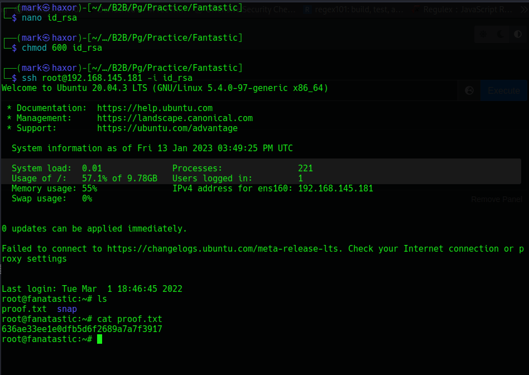Click the Swap usage 0% value
Screen dimensions: 529x375
(x=87, y=199)
